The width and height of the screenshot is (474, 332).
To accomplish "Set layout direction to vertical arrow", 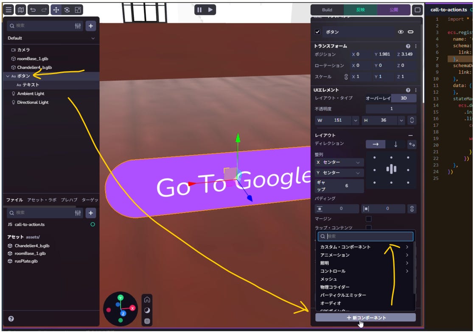I will tap(395, 144).
